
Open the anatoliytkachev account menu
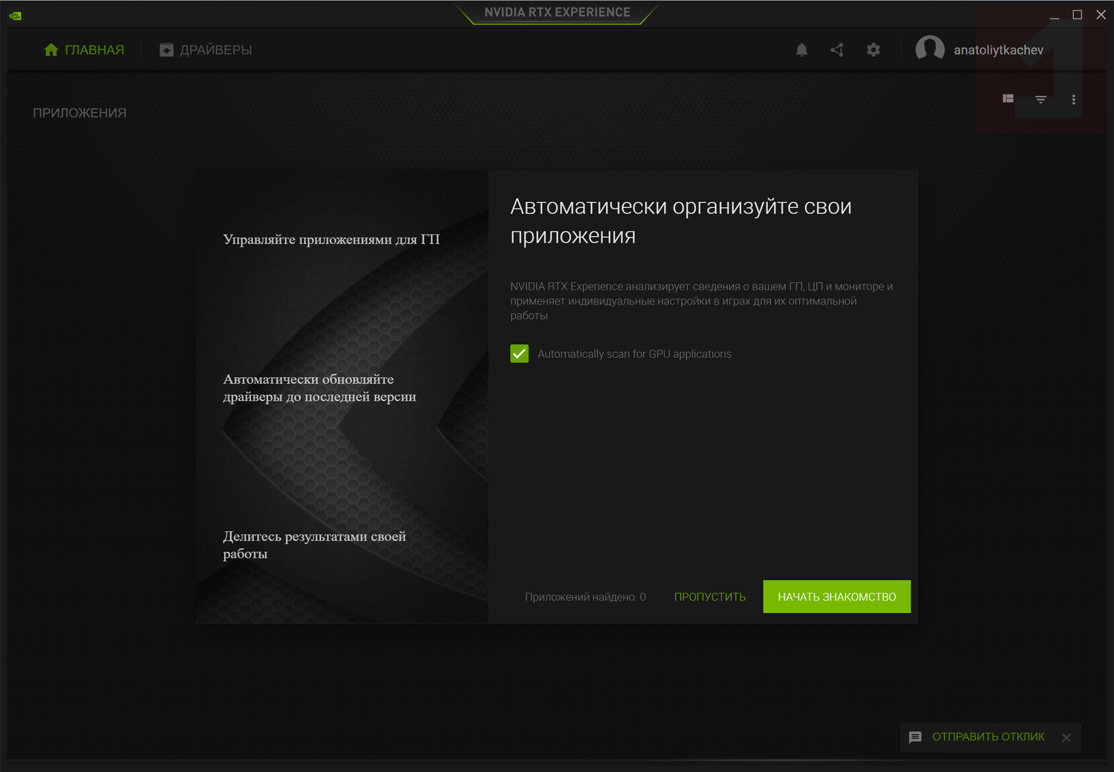980,50
